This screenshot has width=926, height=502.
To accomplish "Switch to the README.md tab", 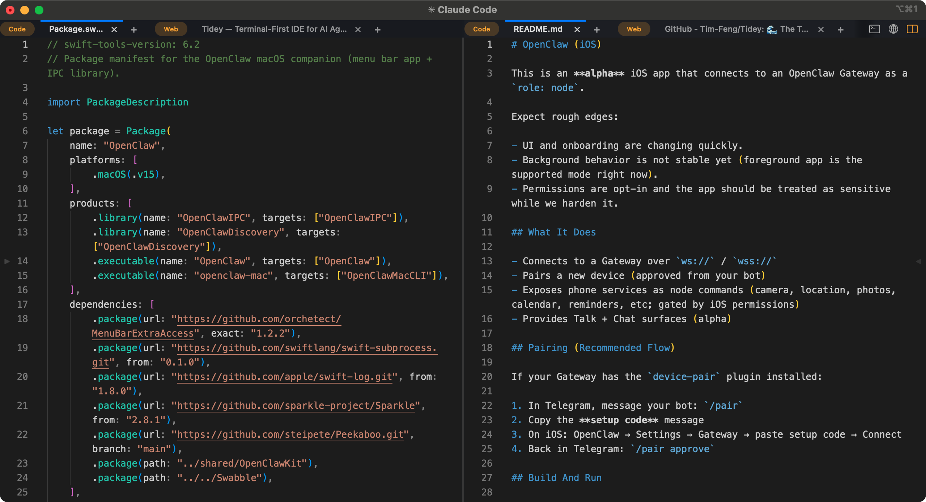I will coord(538,29).
